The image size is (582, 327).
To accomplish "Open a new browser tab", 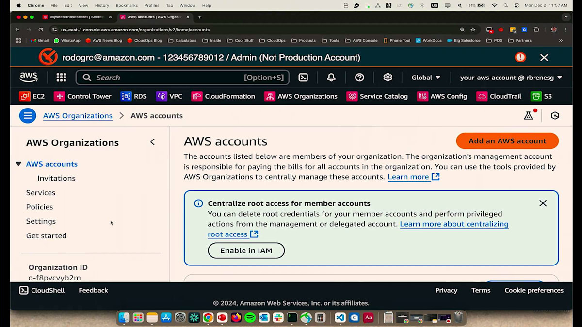I will (199, 17).
